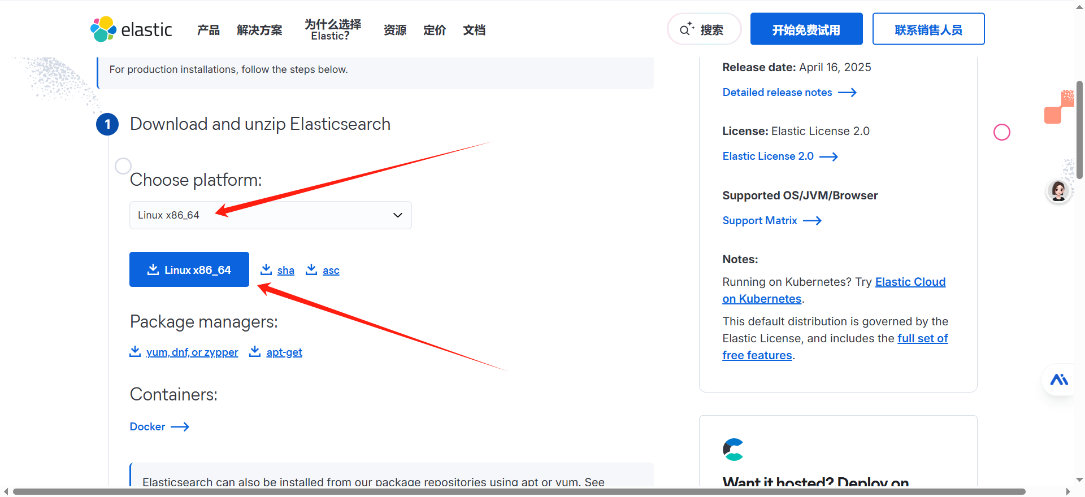This screenshot has height=497, width=1085.
Task: Click arrow icon next to Docker
Action: 180,427
